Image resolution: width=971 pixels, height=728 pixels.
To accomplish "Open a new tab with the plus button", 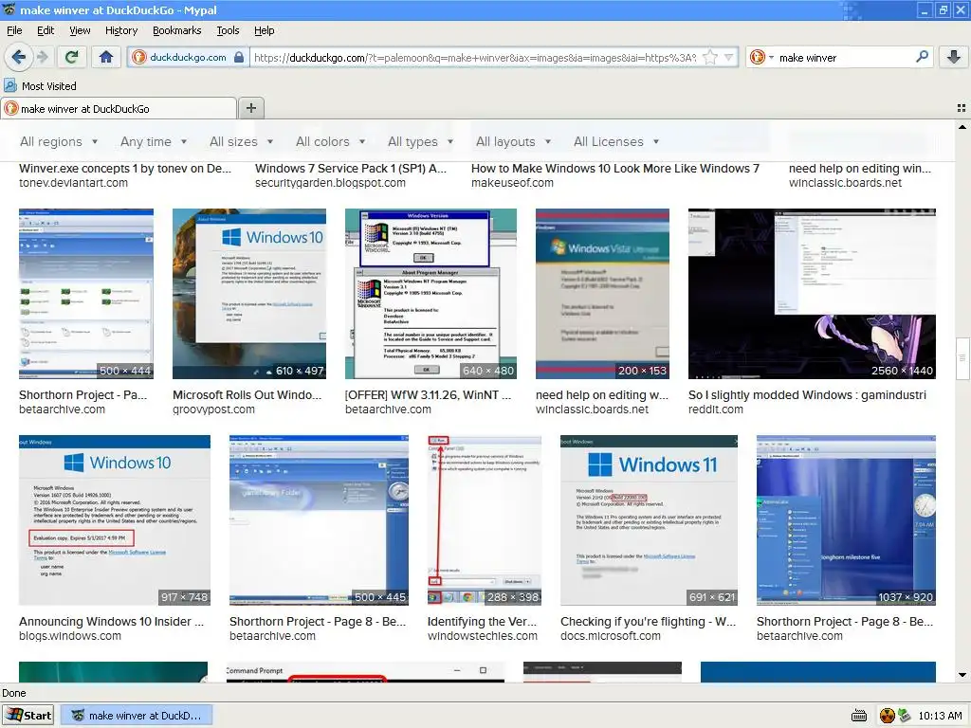I will (250, 108).
